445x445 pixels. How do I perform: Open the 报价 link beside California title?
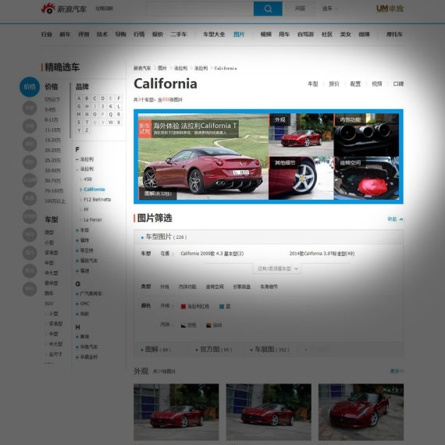coord(334,84)
